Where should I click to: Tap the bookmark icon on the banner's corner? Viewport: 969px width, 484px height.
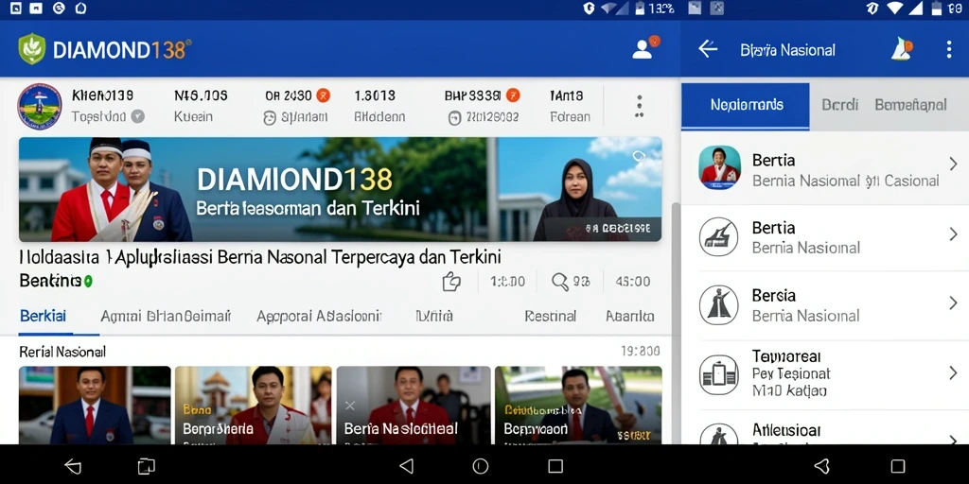tap(639, 156)
